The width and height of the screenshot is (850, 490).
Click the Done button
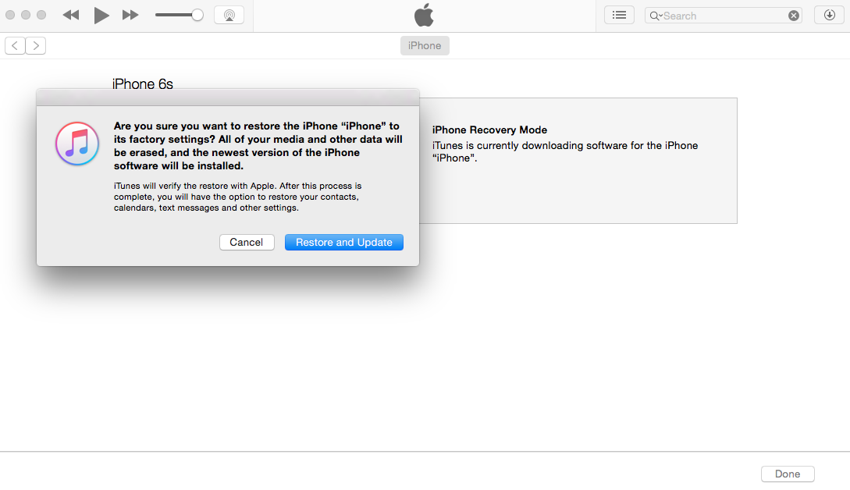pyautogui.click(x=788, y=474)
